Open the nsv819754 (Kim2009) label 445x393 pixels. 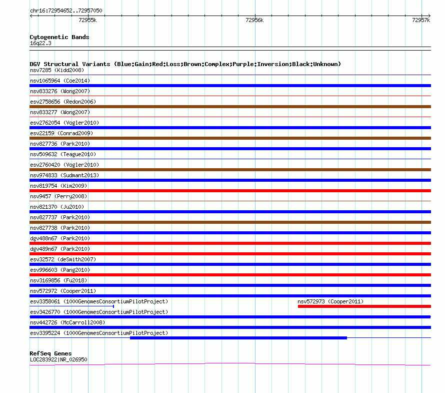58,186
